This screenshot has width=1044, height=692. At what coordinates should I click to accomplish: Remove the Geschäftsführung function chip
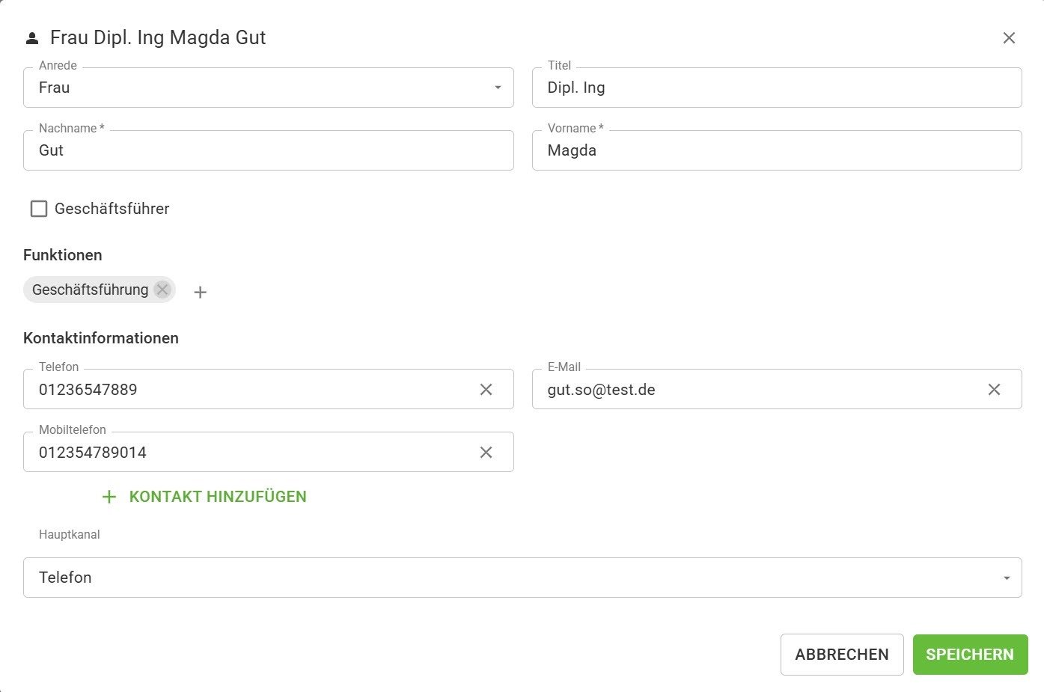point(162,290)
